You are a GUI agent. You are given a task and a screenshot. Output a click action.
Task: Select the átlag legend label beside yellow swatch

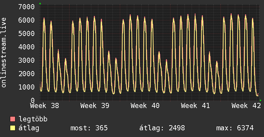pyautogui.click(x=29, y=128)
